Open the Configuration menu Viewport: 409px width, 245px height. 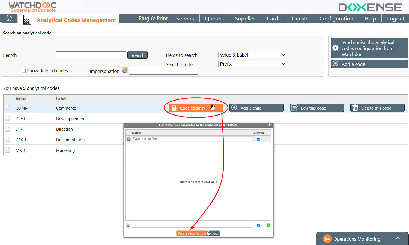pyautogui.click(x=336, y=19)
